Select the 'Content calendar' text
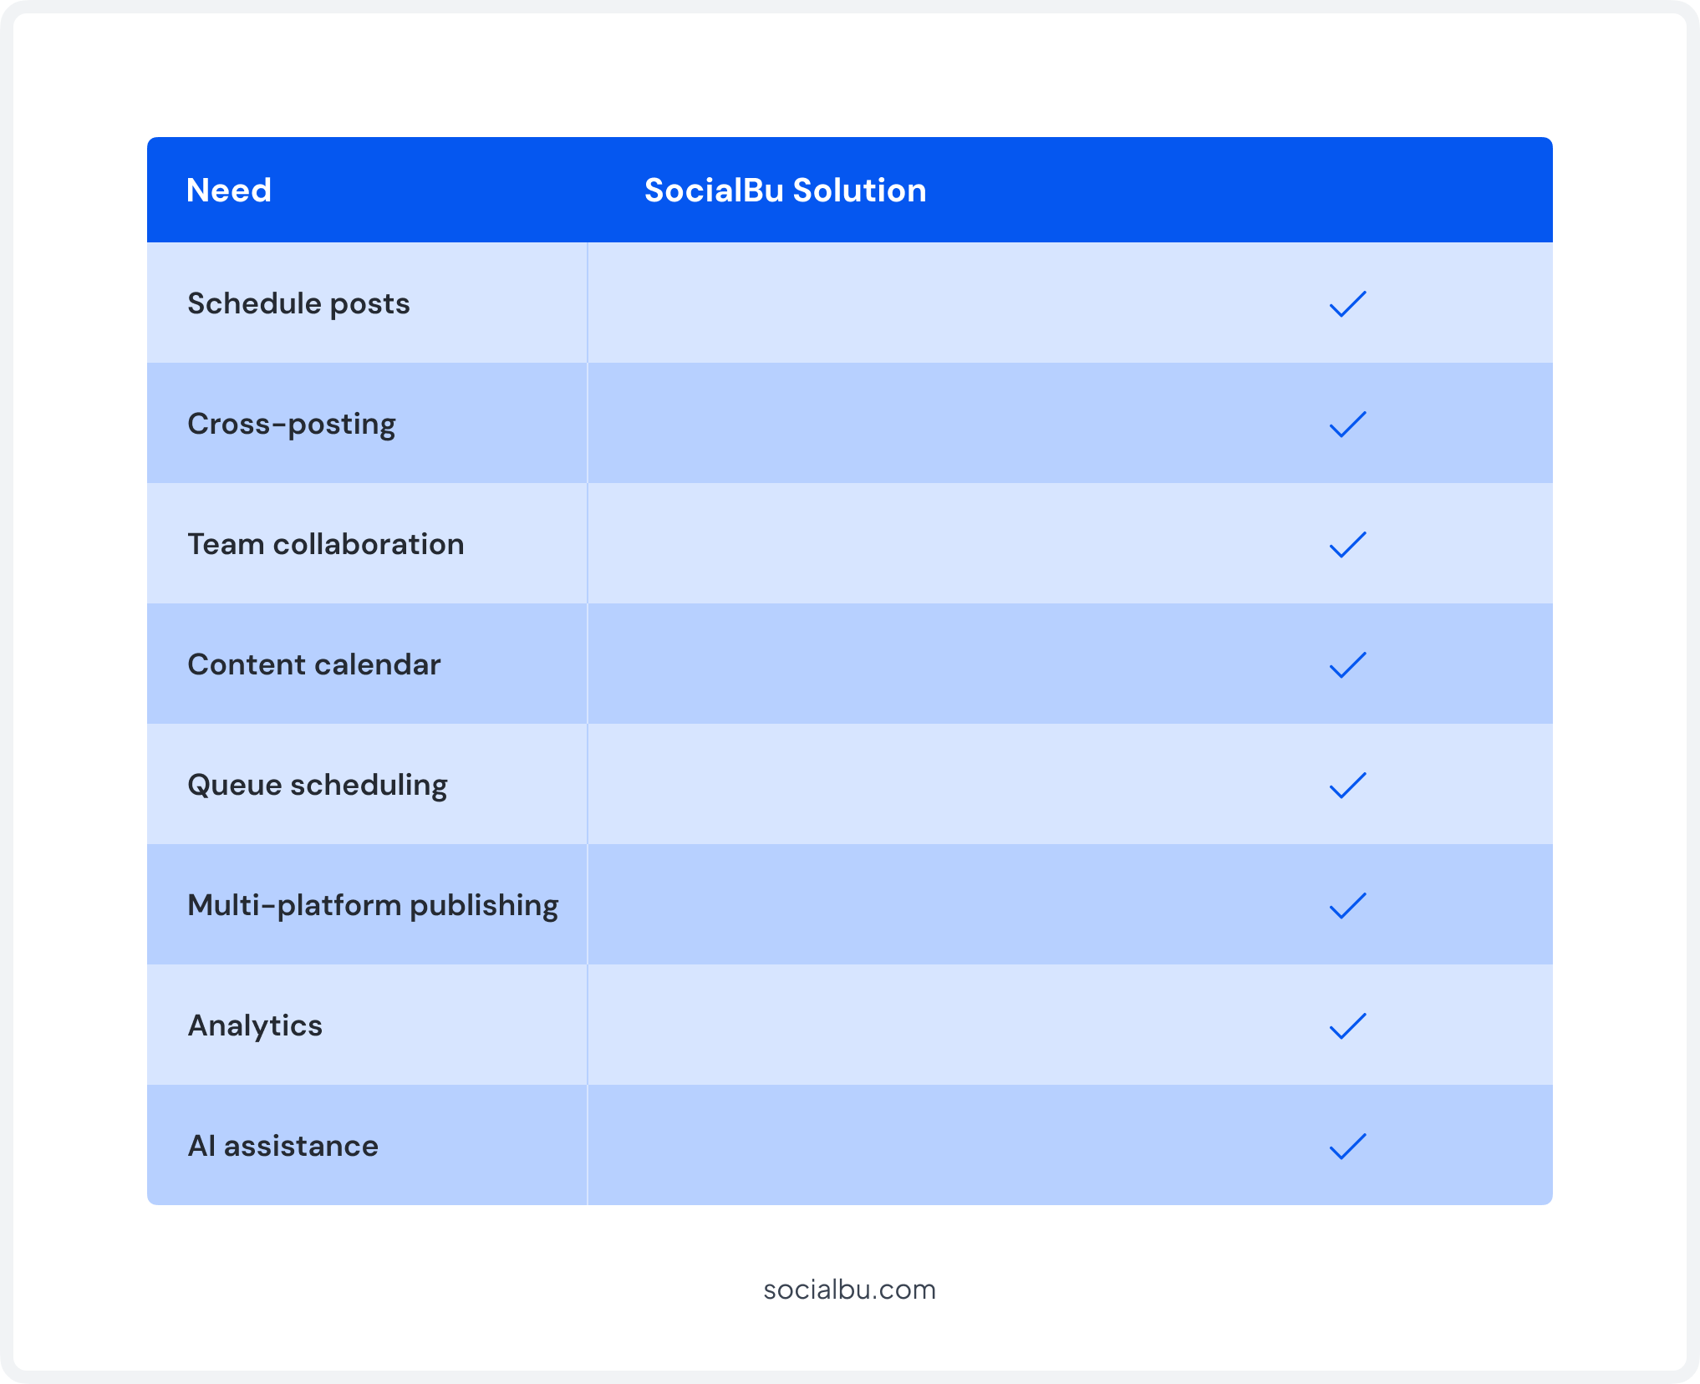 314,664
